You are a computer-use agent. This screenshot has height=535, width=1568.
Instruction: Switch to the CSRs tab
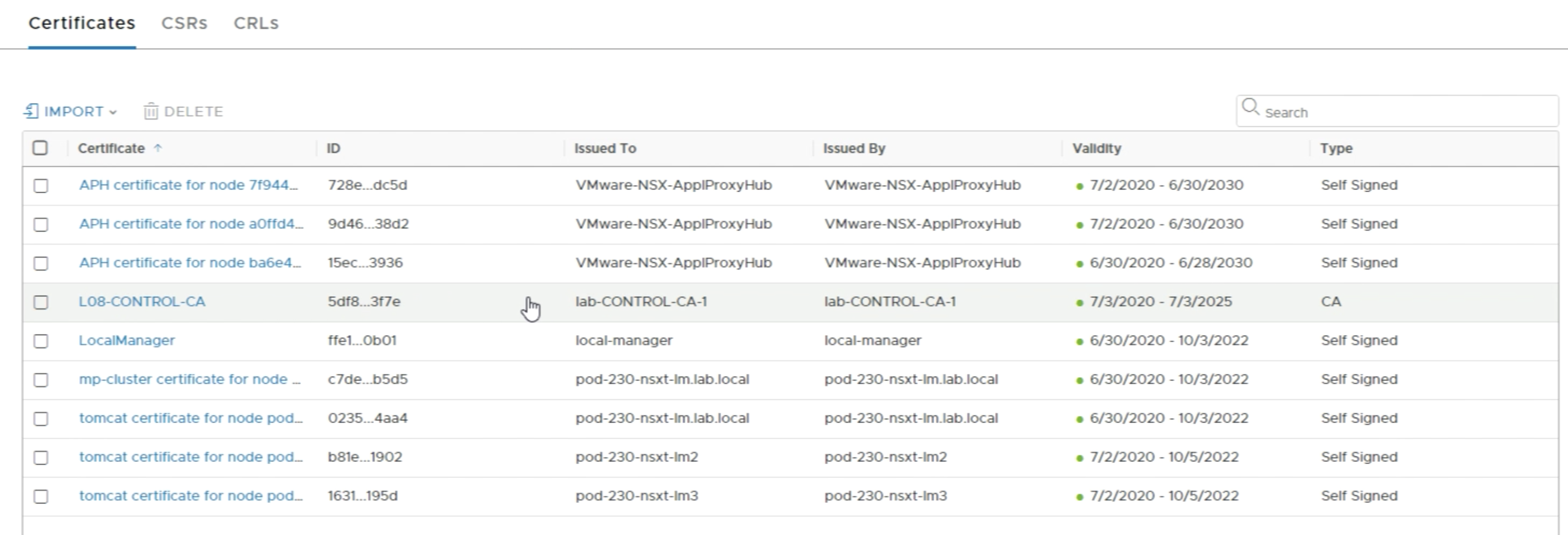pyautogui.click(x=184, y=23)
